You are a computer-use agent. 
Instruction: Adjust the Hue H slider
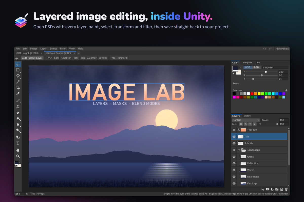[x=262, y=72]
